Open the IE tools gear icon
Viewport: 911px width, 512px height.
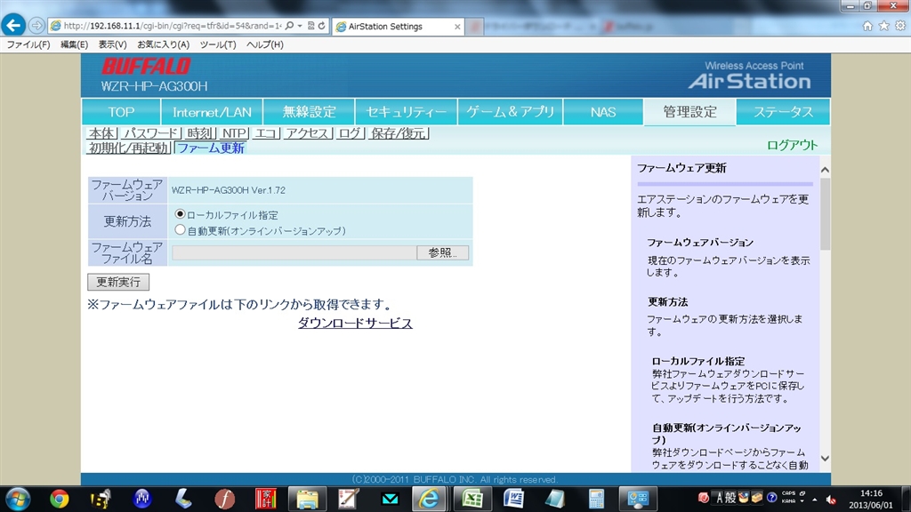point(899,26)
